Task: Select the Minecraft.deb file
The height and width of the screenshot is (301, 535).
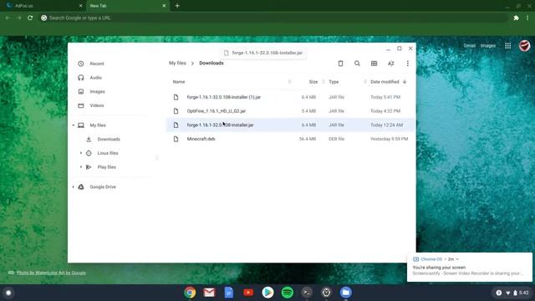Action: 290,139
